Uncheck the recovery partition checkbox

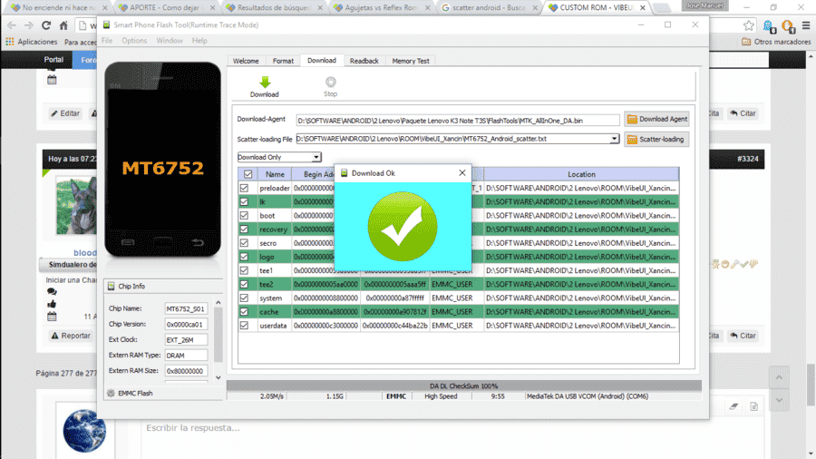(x=244, y=229)
